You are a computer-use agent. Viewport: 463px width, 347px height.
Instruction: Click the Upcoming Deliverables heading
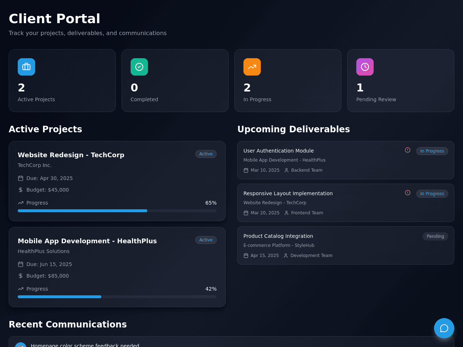tap(294, 129)
